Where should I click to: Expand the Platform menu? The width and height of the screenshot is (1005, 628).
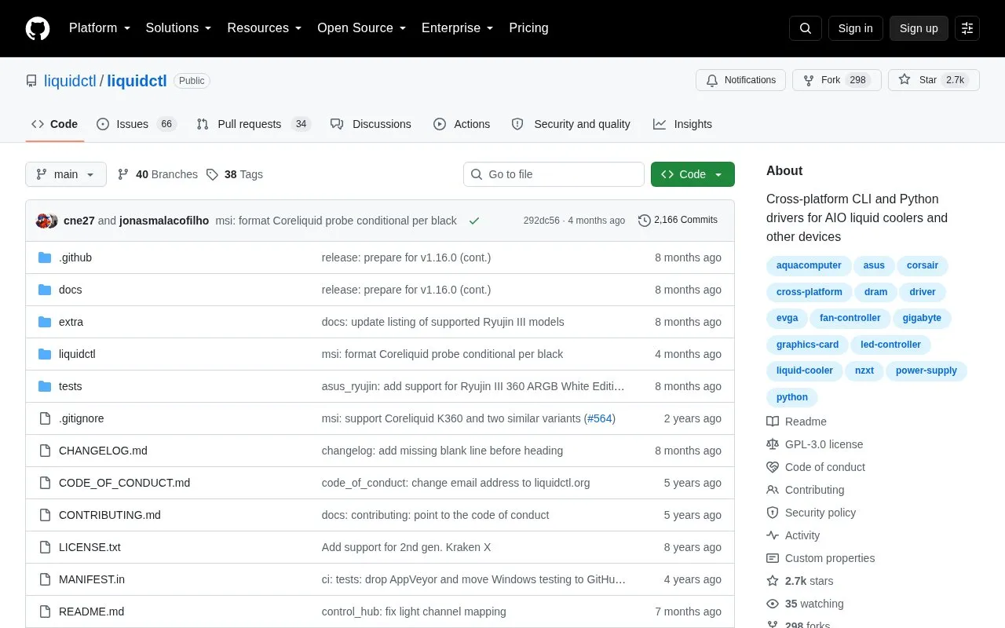(x=100, y=28)
